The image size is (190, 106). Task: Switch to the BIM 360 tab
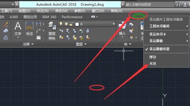pos(49,17)
